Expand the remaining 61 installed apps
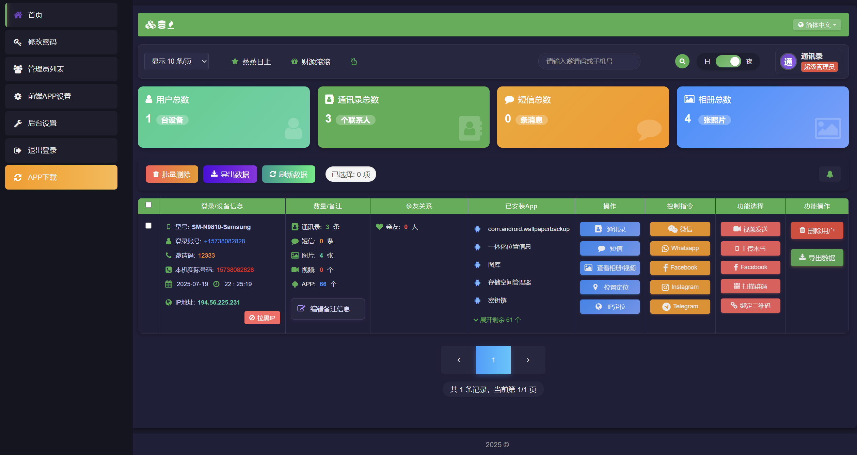 pos(497,320)
